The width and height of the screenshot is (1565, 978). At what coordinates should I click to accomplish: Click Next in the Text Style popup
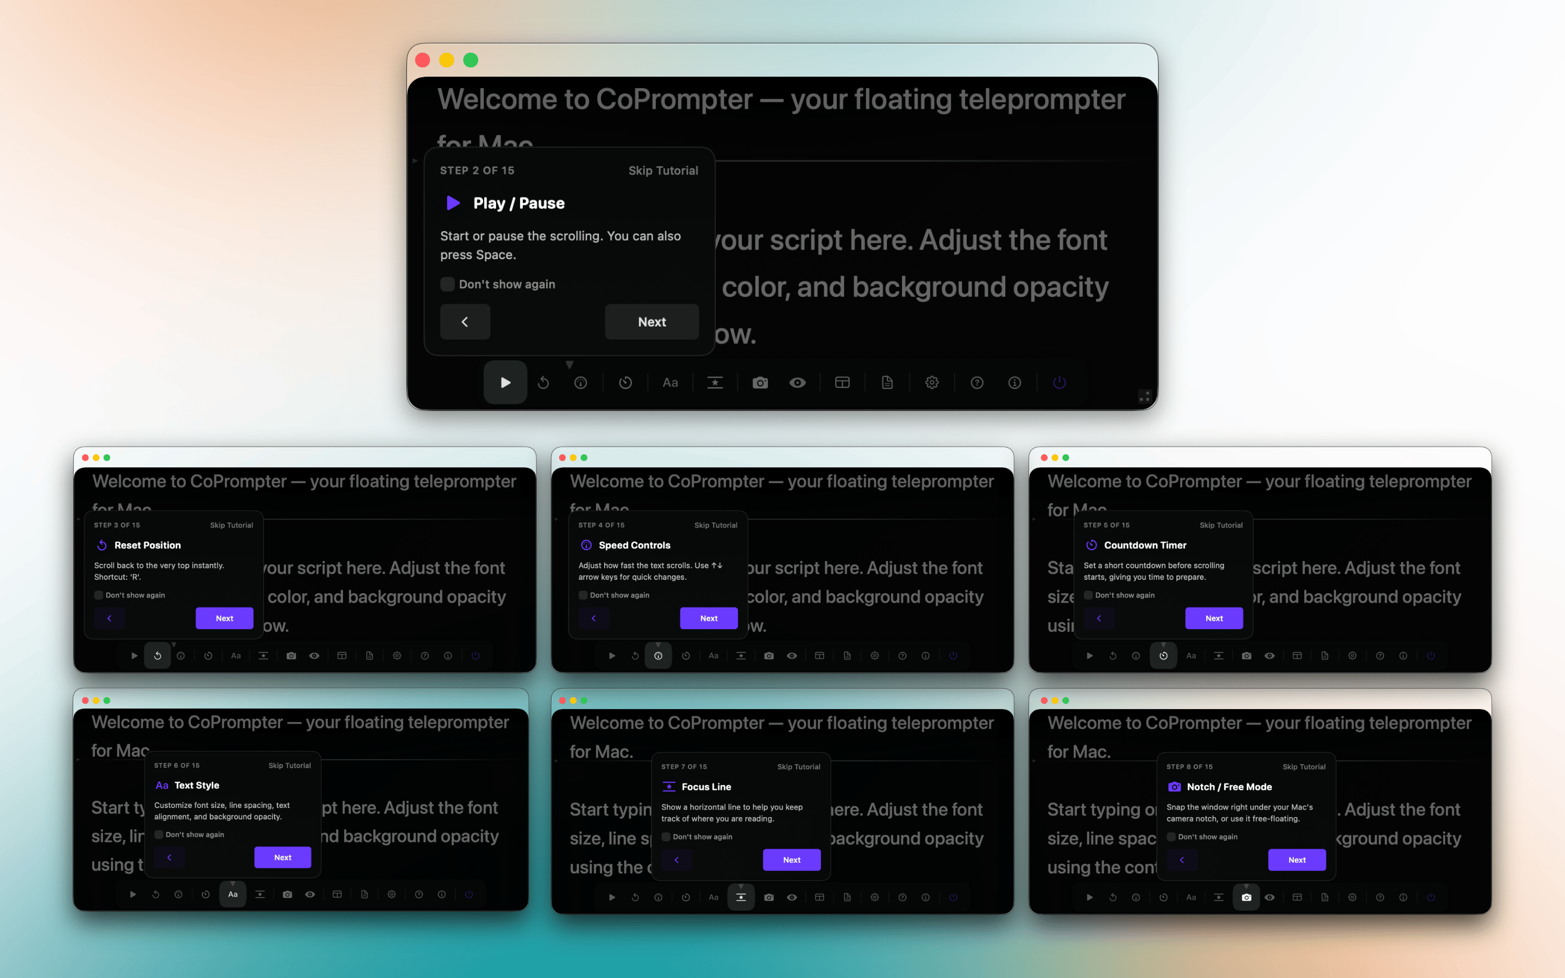point(283,858)
